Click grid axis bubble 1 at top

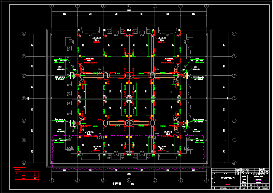coord(52,6)
